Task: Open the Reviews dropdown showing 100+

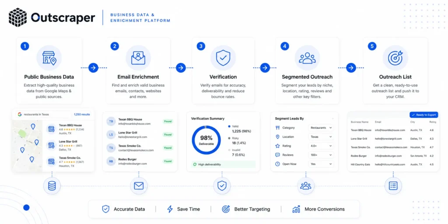Action: point(321,155)
